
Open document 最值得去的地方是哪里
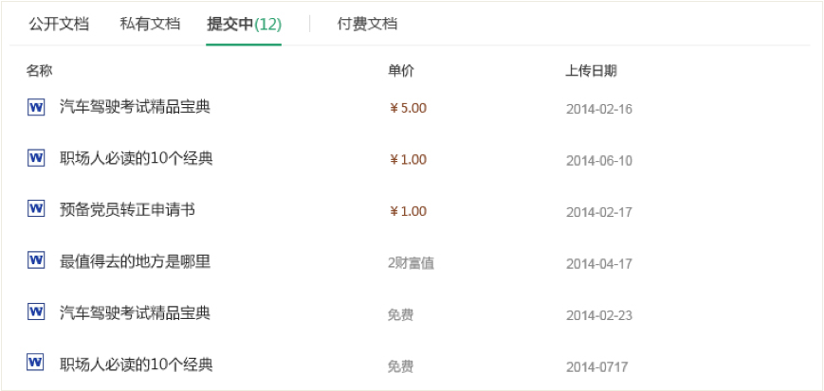(x=135, y=261)
